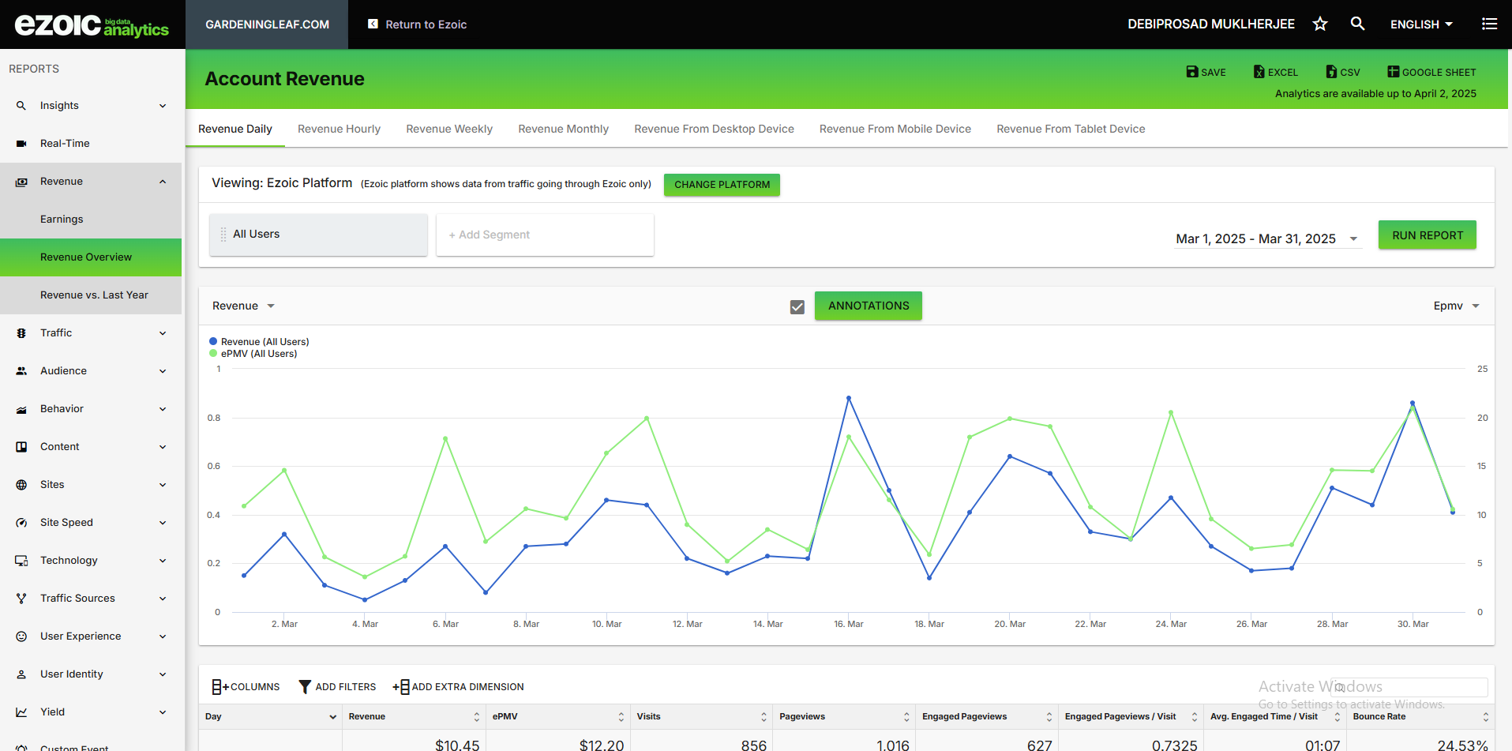Viewport: 1512px width, 751px height.
Task: Click the Sites globe sidebar icon
Action: click(21, 485)
